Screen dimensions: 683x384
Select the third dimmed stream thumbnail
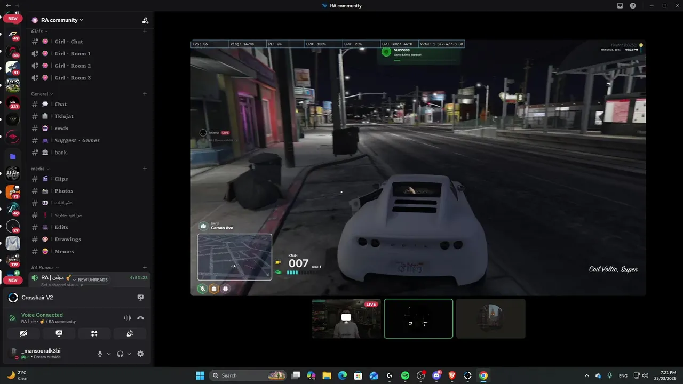[x=491, y=318]
